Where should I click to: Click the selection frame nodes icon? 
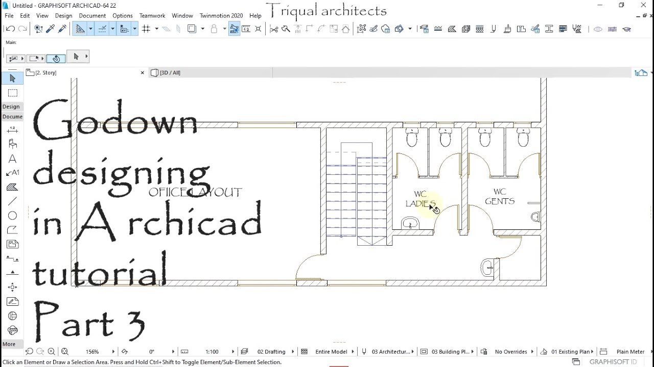click(362, 29)
